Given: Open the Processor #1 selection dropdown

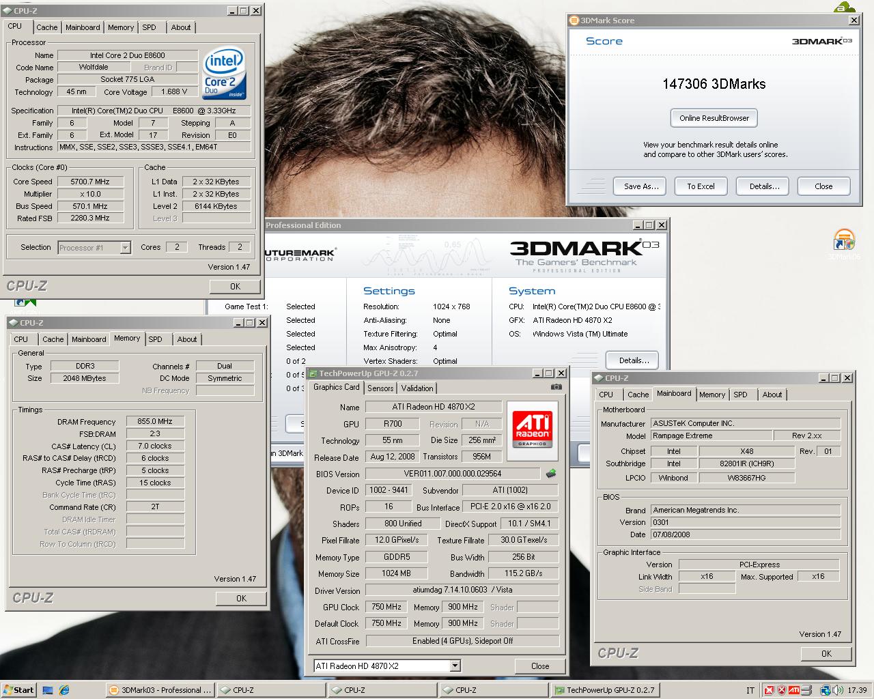Looking at the screenshot, I should (125, 248).
